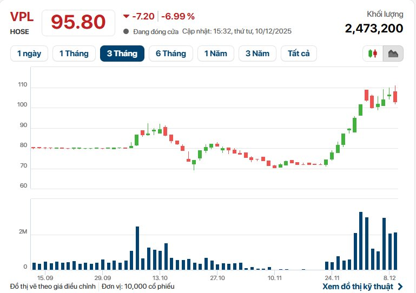Image resolution: width=416 pixels, height=293 pixels.
Task: Select the 1 ngày time range
Action: tap(29, 54)
